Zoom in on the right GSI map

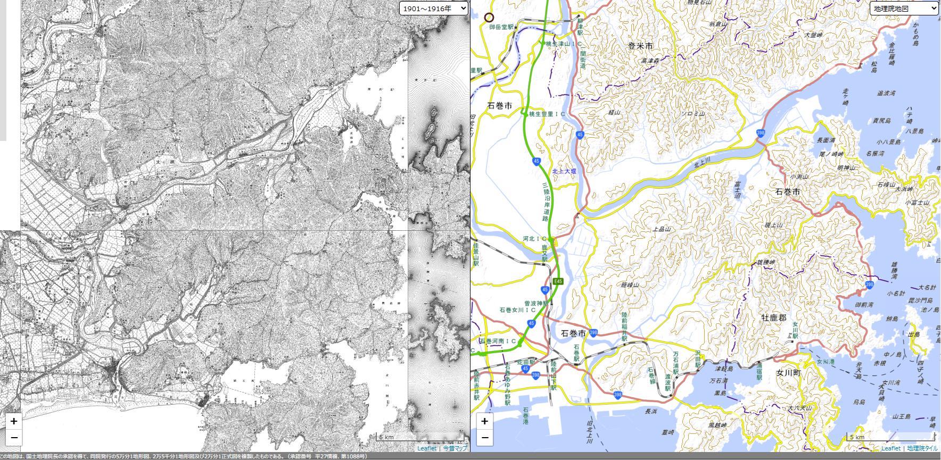click(485, 421)
